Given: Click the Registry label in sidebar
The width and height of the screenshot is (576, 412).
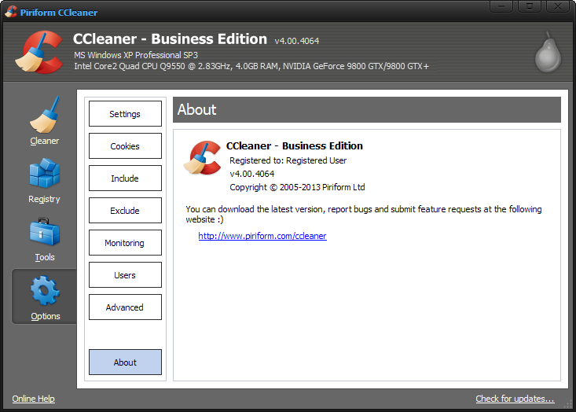Looking at the screenshot, I should pyautogui.click(x=45, y=199).
